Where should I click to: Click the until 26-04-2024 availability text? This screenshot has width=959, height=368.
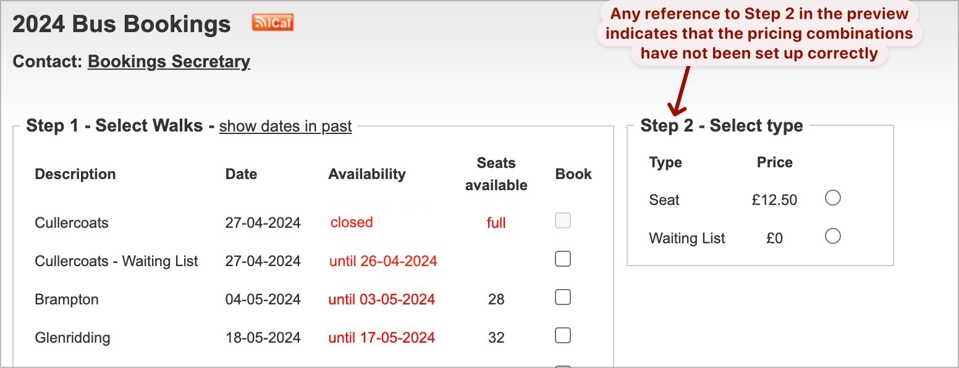coord(382,261)
